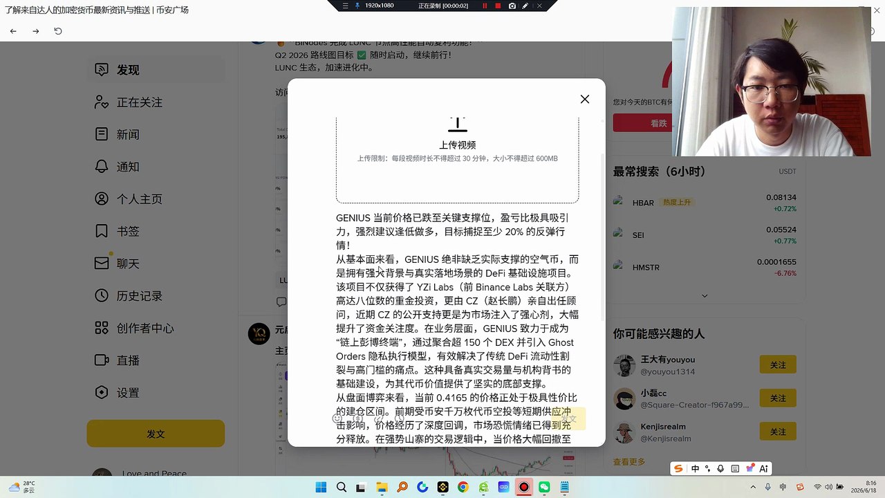Open 书签 (Bookmarks) in the sidebar
Screen dimensions: 885x498
[x=156, y=231]
